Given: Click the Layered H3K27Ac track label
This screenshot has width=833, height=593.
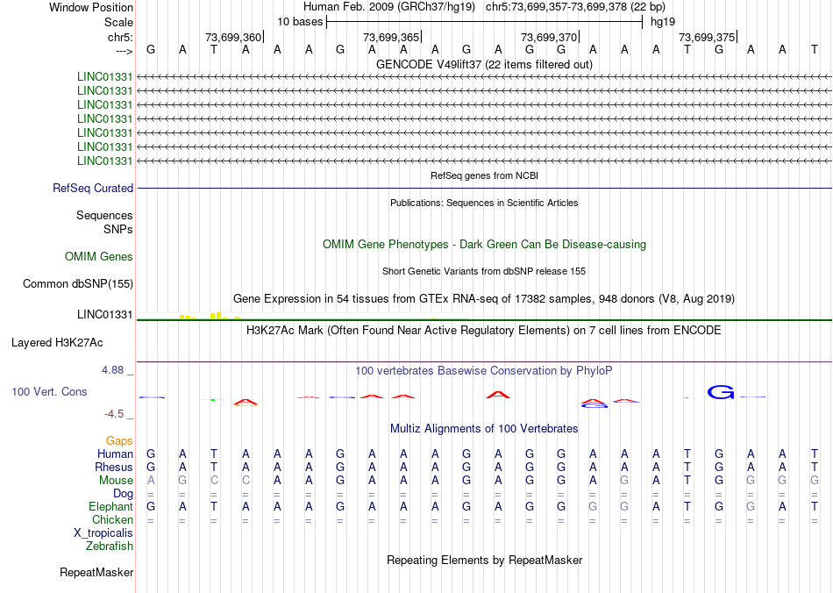Looking at the screenshot, I should point(57,343).
